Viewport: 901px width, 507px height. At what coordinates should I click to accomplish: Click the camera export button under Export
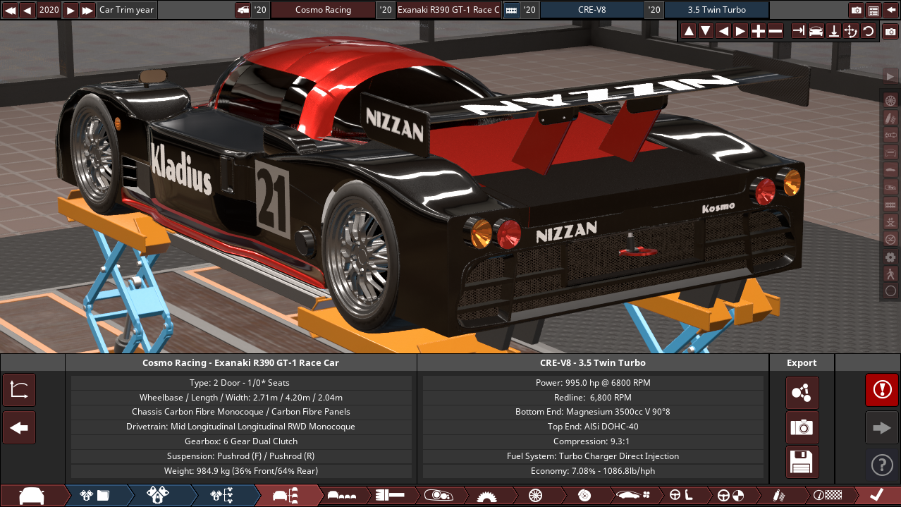[802, 427]
